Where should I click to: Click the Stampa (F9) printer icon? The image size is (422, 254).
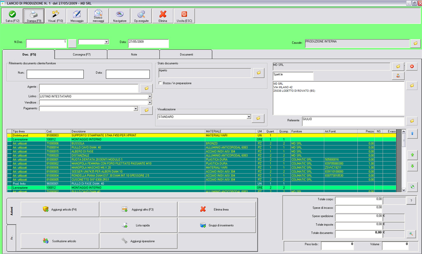[34, 14]
